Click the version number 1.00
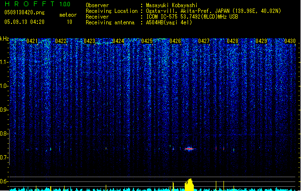The width and height of the screenshot is (301, 191). point(65,4)
